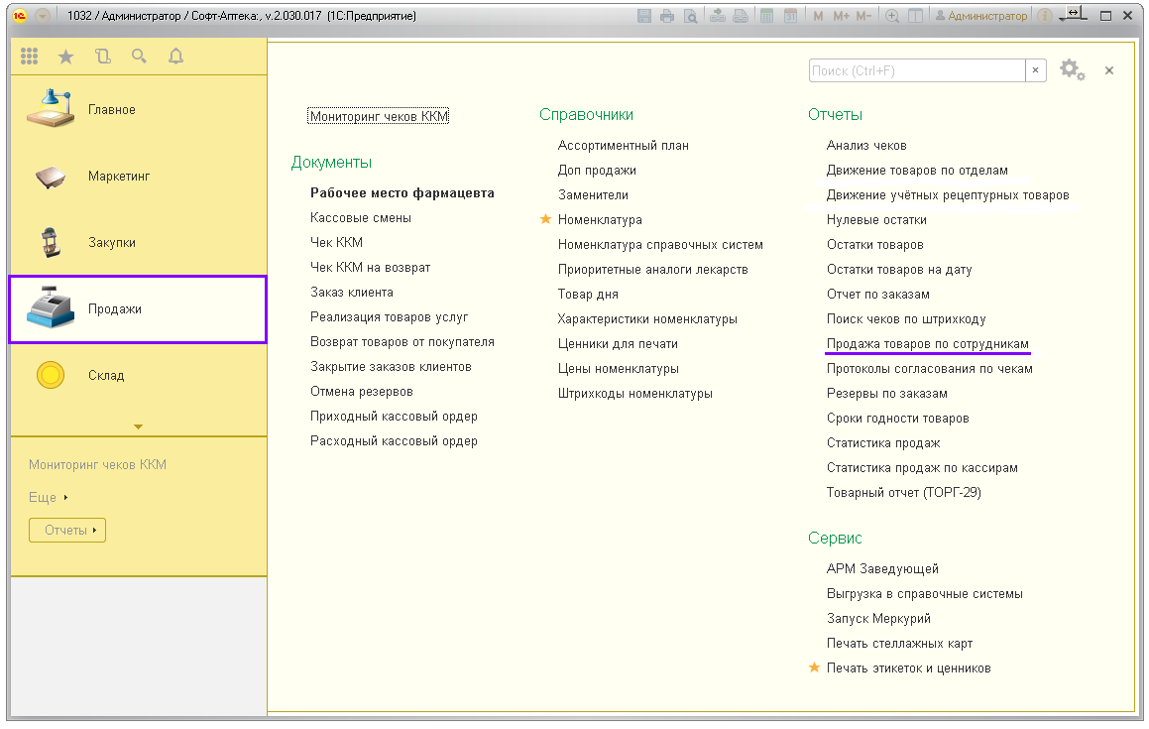
Task: Open the calculator icon in title bar
Action: (x=766, y=16)
